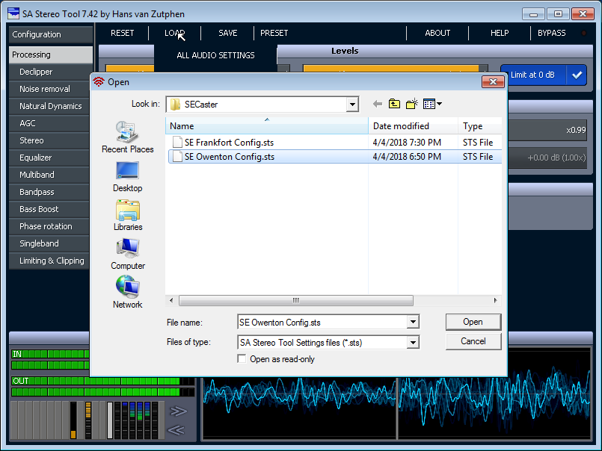This screenshot has height=451, width=602.
Task: Click ALL AUDIO SETTINGS label
Action: pos(216,55)
